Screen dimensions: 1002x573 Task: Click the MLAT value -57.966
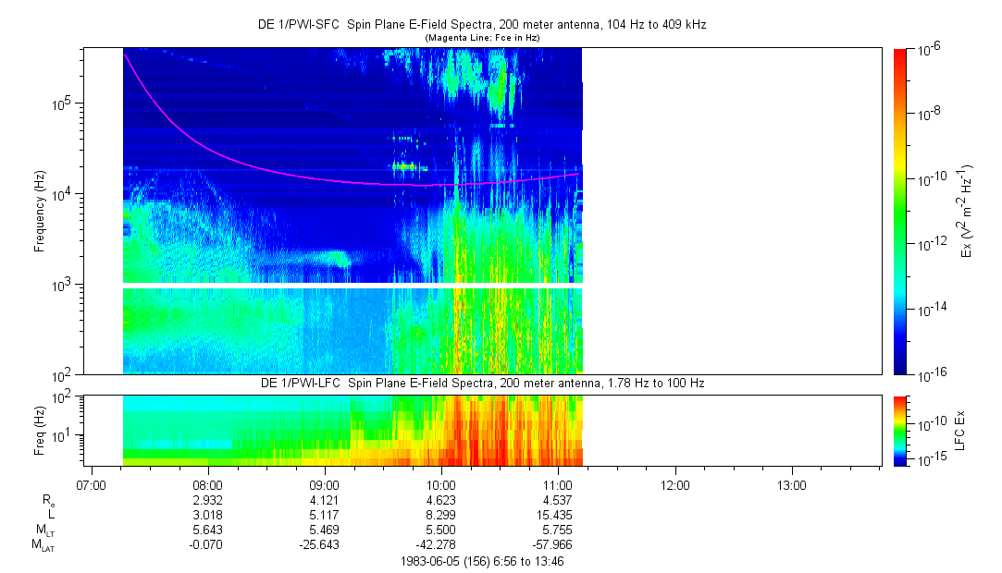click(x=558, y=545)
